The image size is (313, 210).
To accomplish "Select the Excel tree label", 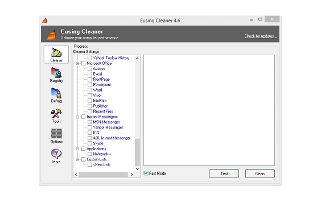I will pyautogui.click(x=97, y=74).
